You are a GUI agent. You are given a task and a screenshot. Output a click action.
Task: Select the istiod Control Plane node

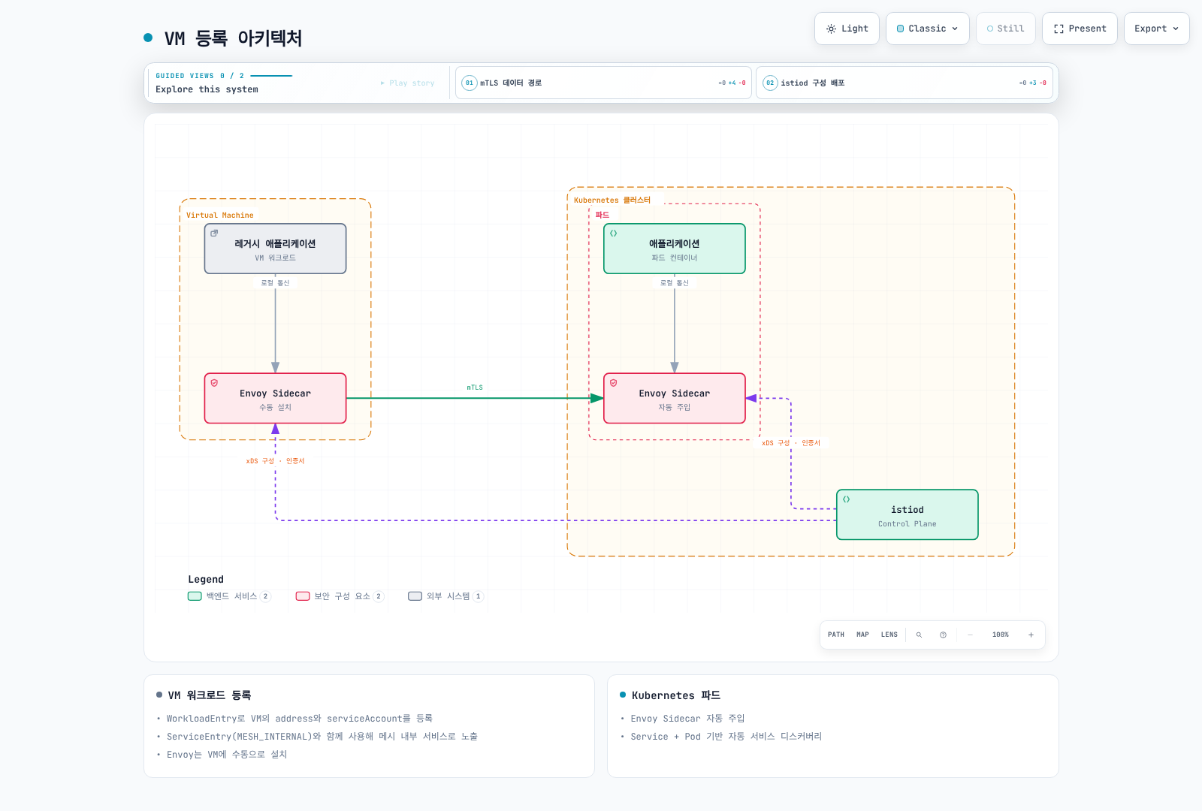tap(908, 514)
